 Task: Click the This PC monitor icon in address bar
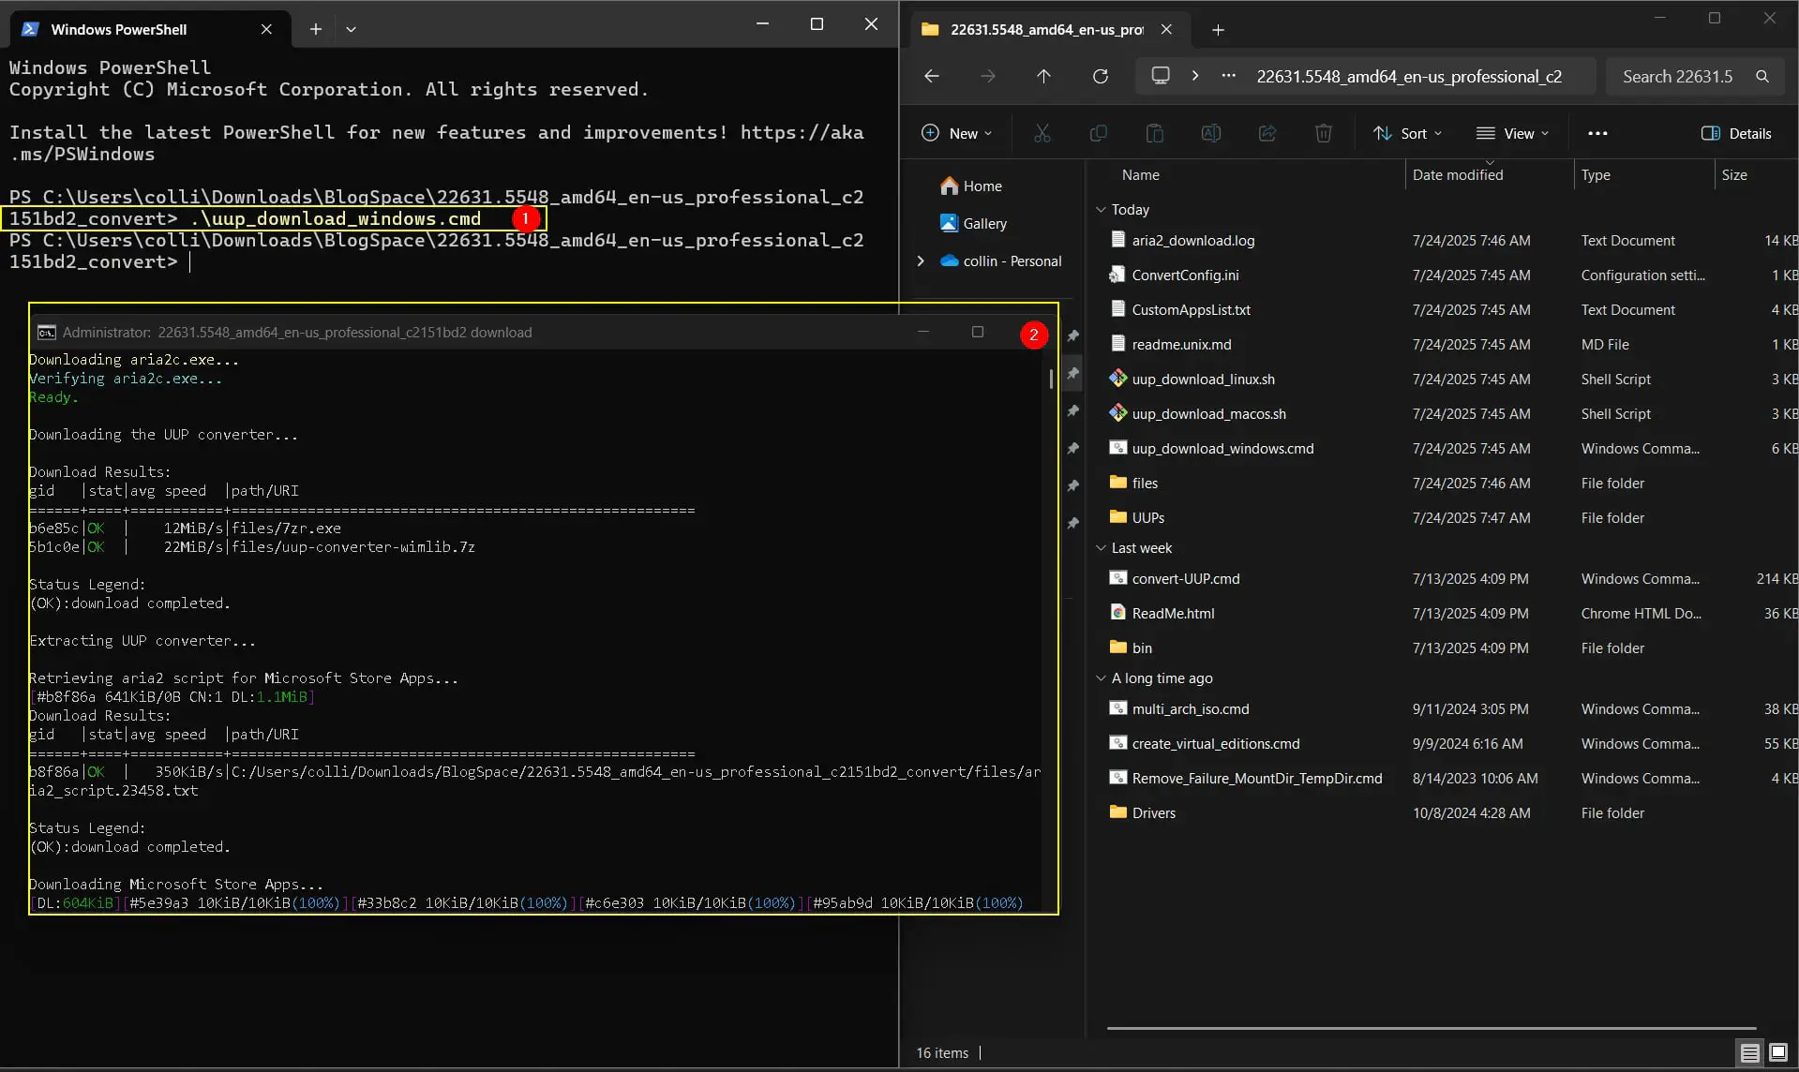coord(1161,76)
